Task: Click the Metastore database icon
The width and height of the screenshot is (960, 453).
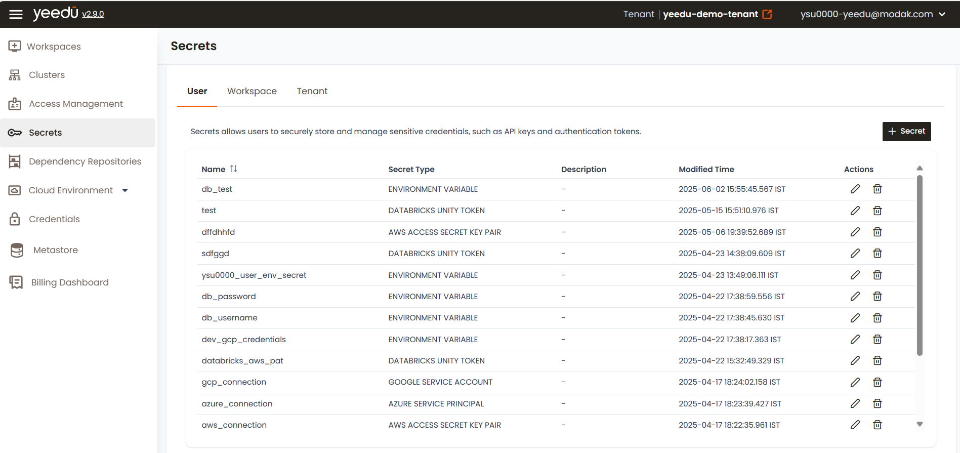Action: 17,250
